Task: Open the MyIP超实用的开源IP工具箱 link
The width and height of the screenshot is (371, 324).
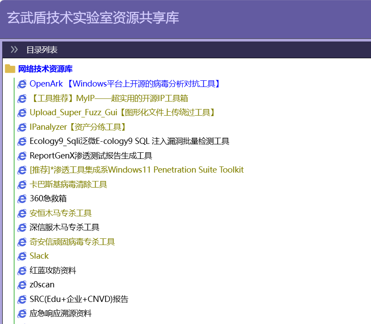Action: tap(109, 98)
